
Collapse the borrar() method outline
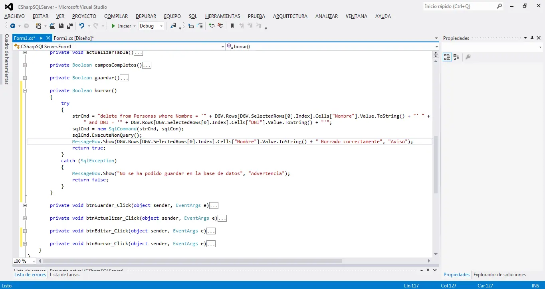tap(25, 90)
